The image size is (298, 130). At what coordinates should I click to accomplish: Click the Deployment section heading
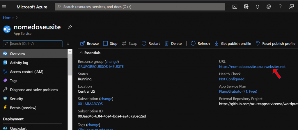coord(13,119)
